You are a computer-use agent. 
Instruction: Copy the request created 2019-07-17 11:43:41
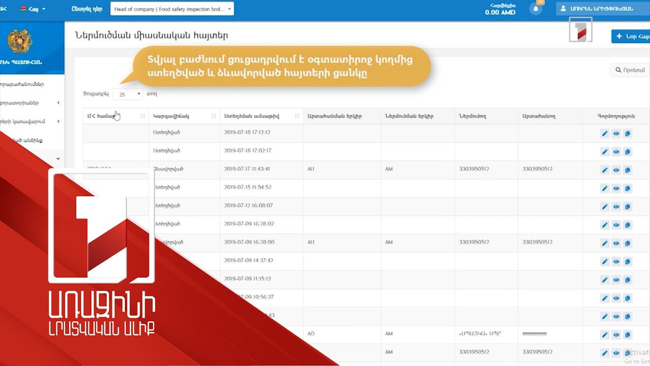pyautogui.click(x=628, y=170)
